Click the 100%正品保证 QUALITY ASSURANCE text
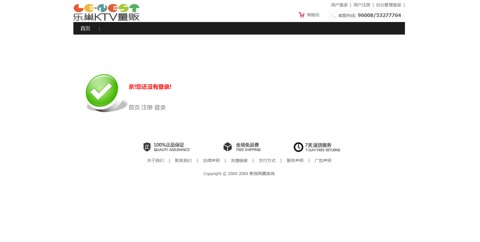The height and width of the screenshot is (242, 480). 172,147
